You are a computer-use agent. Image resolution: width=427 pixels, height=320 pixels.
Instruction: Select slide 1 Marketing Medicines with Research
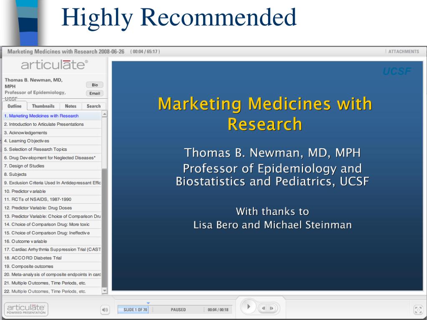(52, 116)
